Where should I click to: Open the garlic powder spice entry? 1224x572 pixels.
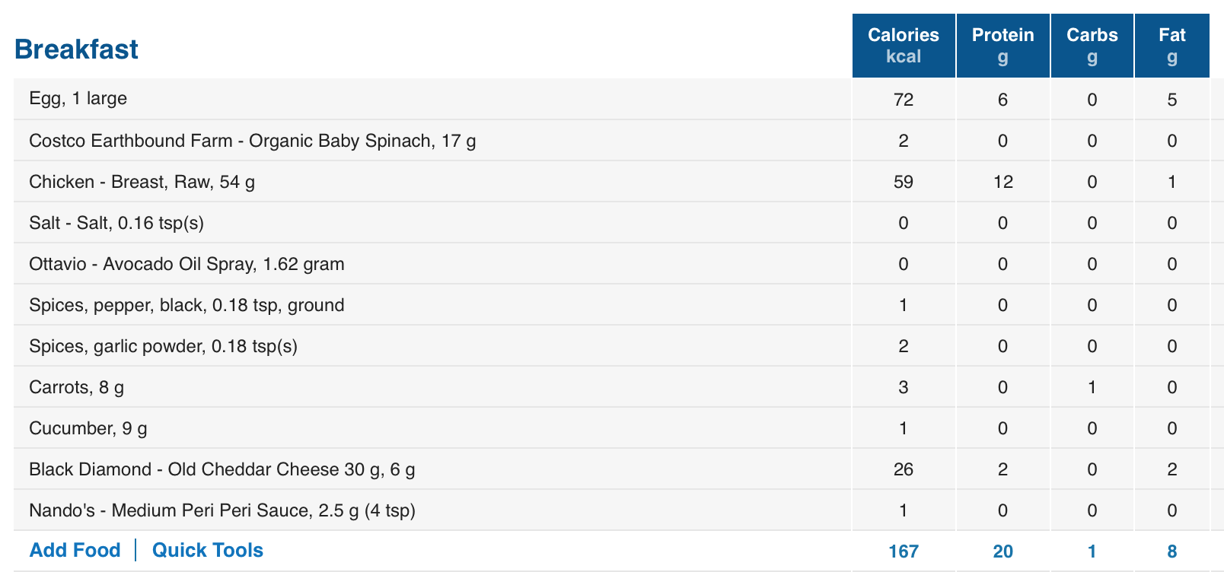(x=163, y=346)
